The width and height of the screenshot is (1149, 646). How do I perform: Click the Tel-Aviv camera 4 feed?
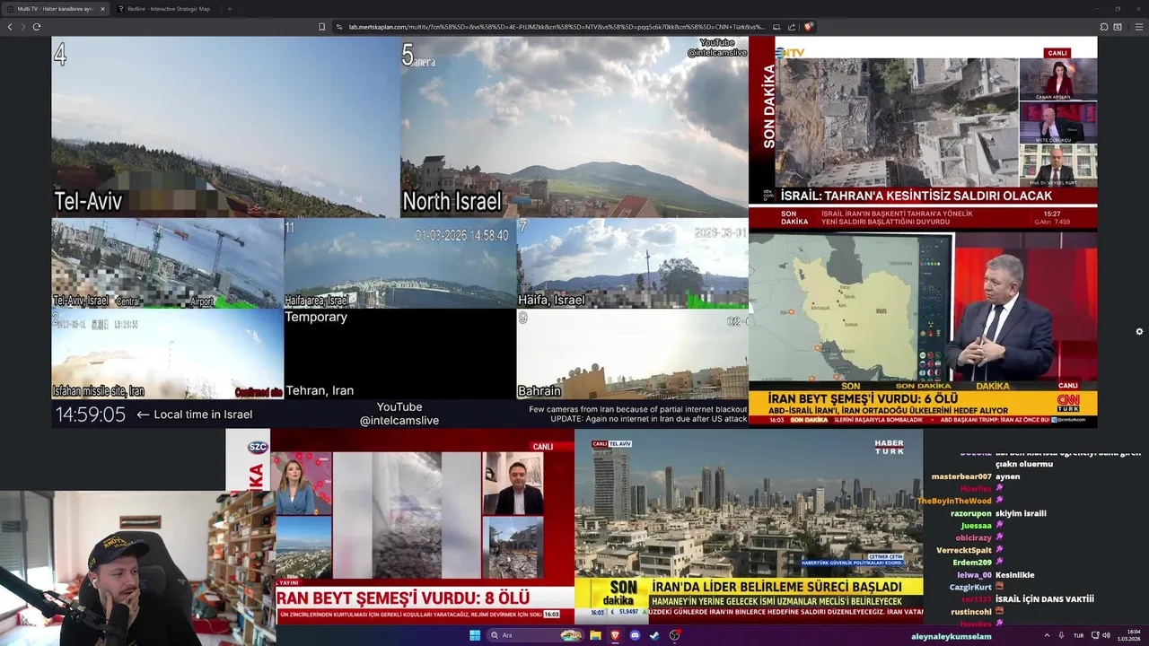tap(225, 127)
